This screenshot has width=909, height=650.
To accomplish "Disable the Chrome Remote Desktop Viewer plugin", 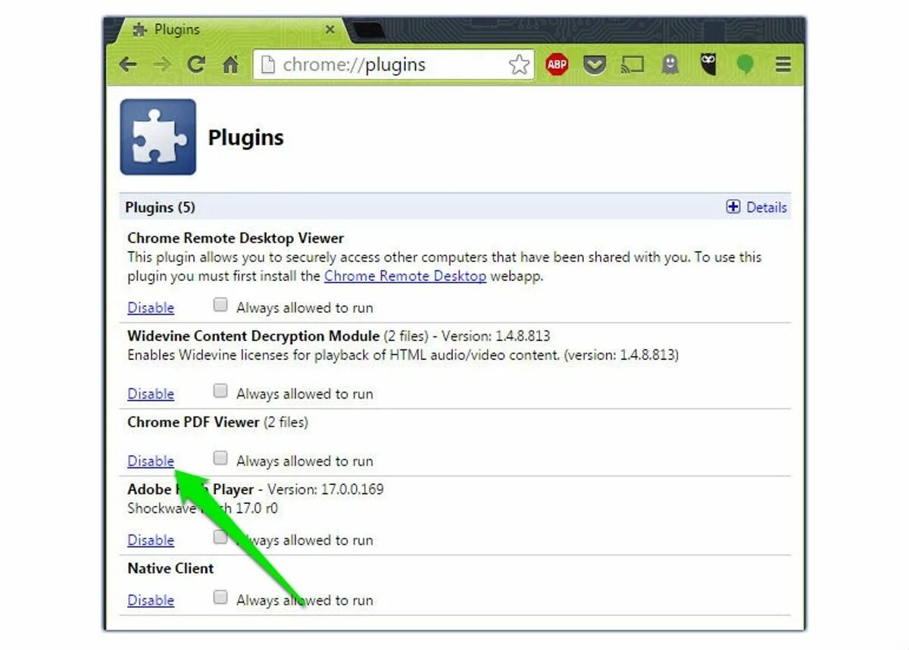I will [x=151, y=308].
